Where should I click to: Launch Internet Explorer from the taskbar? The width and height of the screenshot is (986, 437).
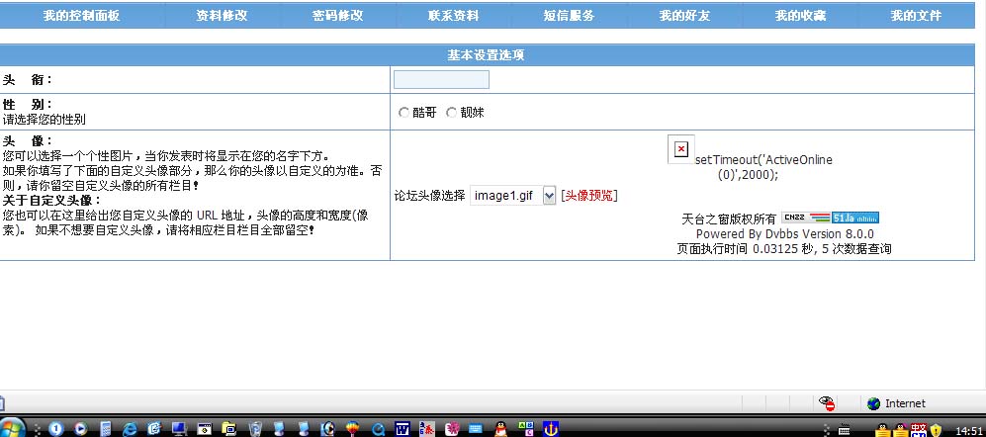pos(130,429)
